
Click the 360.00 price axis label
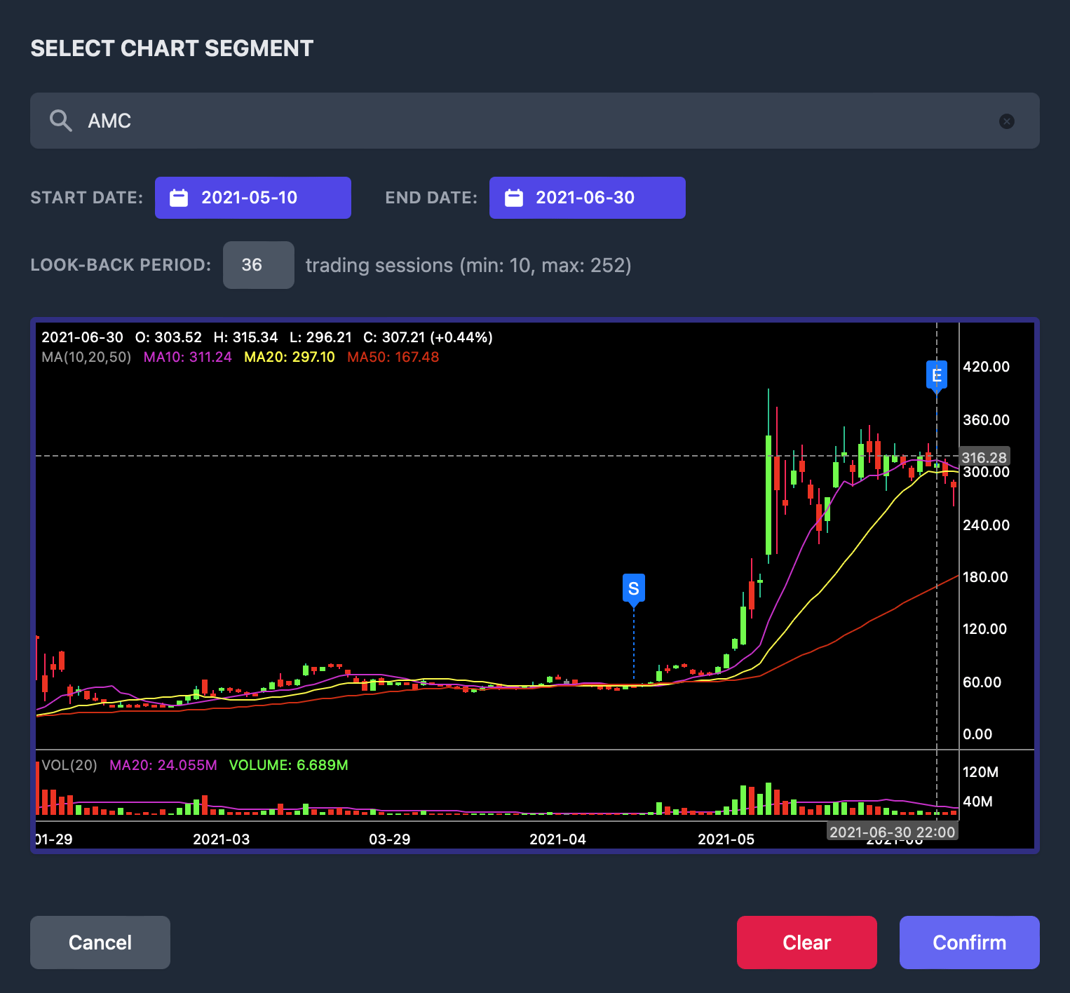point(987,420)
